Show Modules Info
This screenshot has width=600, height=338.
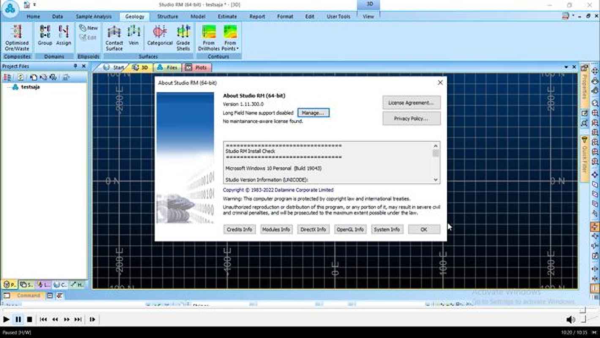276,229
